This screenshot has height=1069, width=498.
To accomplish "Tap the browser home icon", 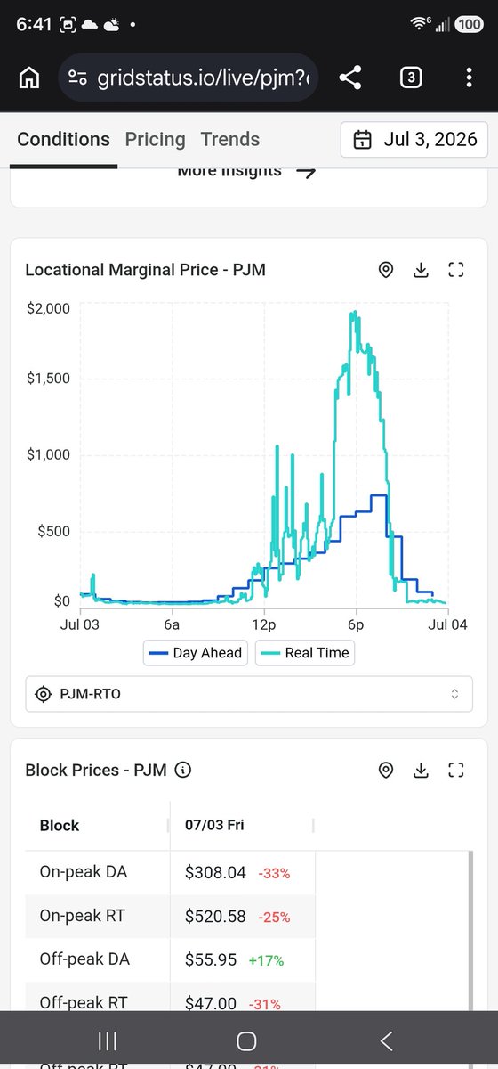I will [29, 78].
